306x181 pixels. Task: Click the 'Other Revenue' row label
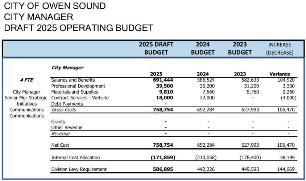point(67,128)
